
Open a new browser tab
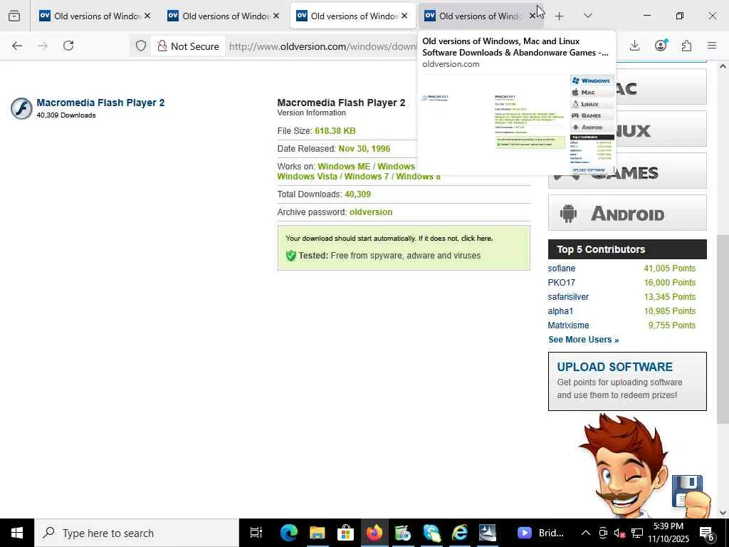pyautogui.click(x=560, y=16)
